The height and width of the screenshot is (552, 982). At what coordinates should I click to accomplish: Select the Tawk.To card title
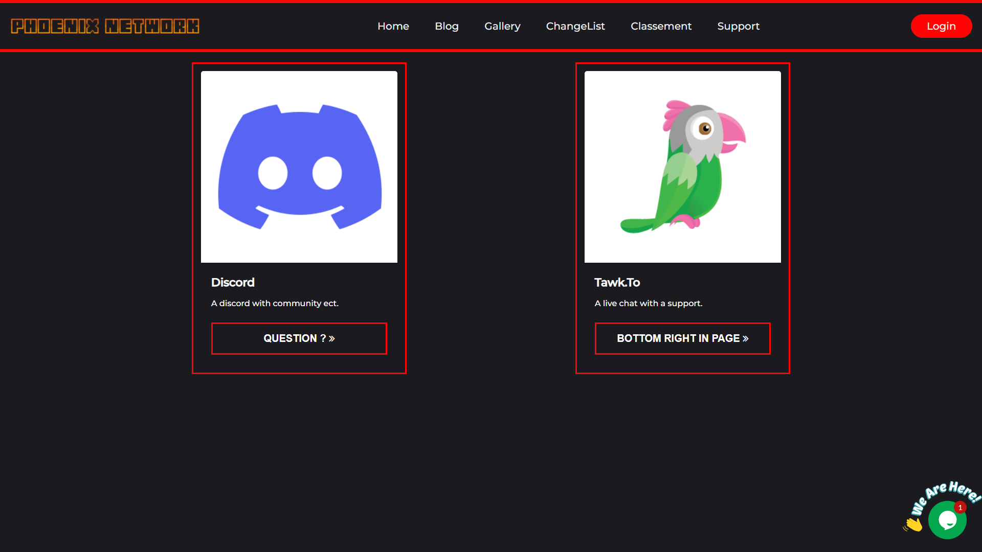pyautogui.click(x=616, y=282)
